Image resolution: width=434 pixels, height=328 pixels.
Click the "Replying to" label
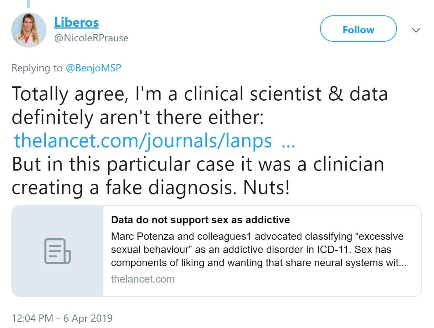tap(37, 68)
